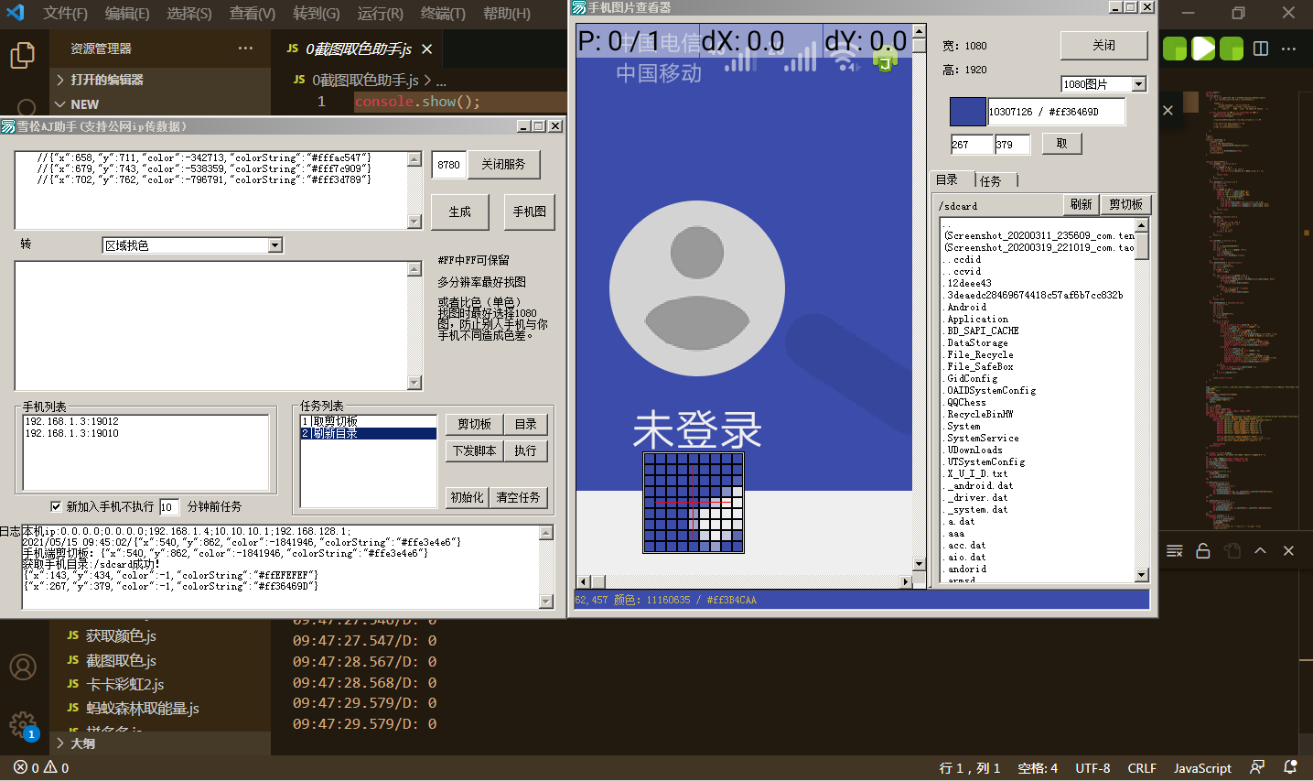
Task: Collapse the NEW folder section
Action: click(60, 104)
